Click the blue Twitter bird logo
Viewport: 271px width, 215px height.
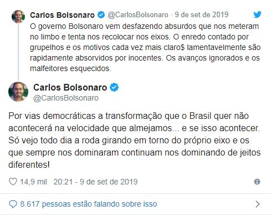257,14
